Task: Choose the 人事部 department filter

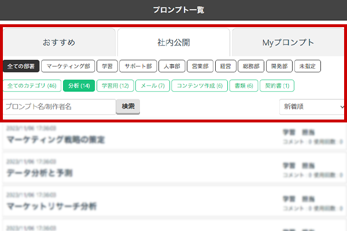Action: click(x=171, y=66)
